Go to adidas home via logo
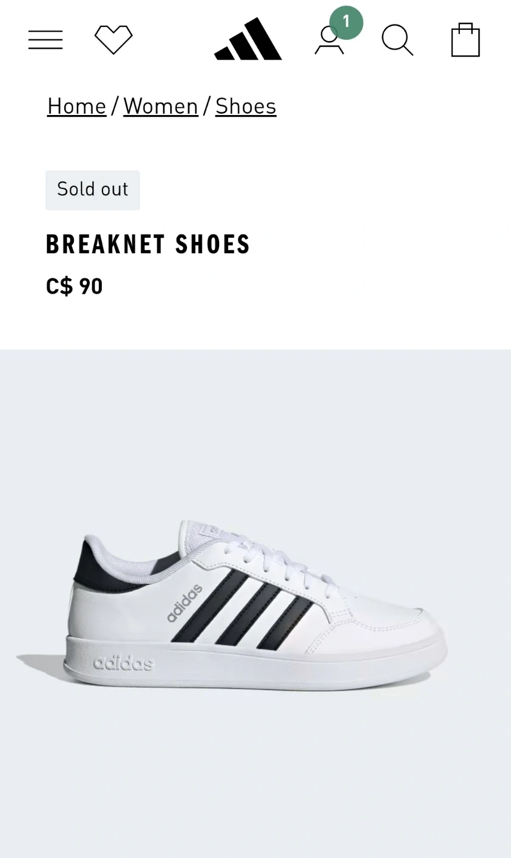This screenshot has height=858, width=511. tap(248, 39)
